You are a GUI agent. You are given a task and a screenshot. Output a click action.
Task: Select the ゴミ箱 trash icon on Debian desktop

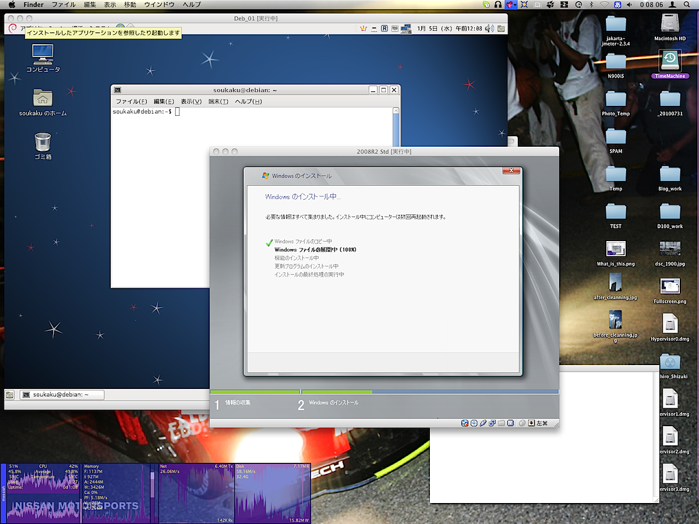point(43,146)
